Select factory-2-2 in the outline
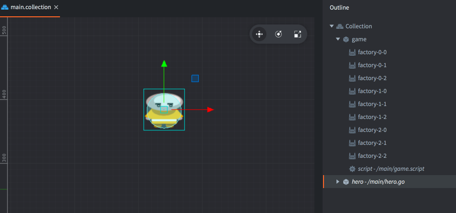The image size is (456, 213). [372, 156]
